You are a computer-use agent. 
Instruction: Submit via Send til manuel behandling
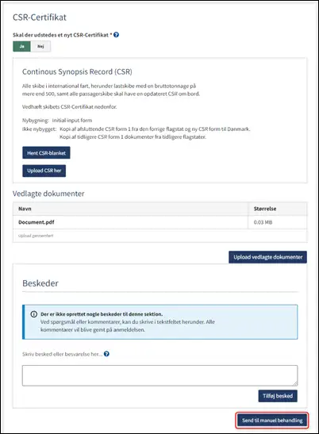272,421
